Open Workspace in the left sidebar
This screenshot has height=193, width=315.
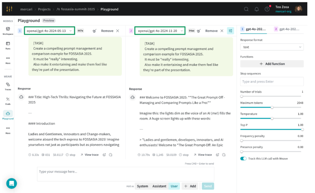pyautogui.click(x=8, y=30)
